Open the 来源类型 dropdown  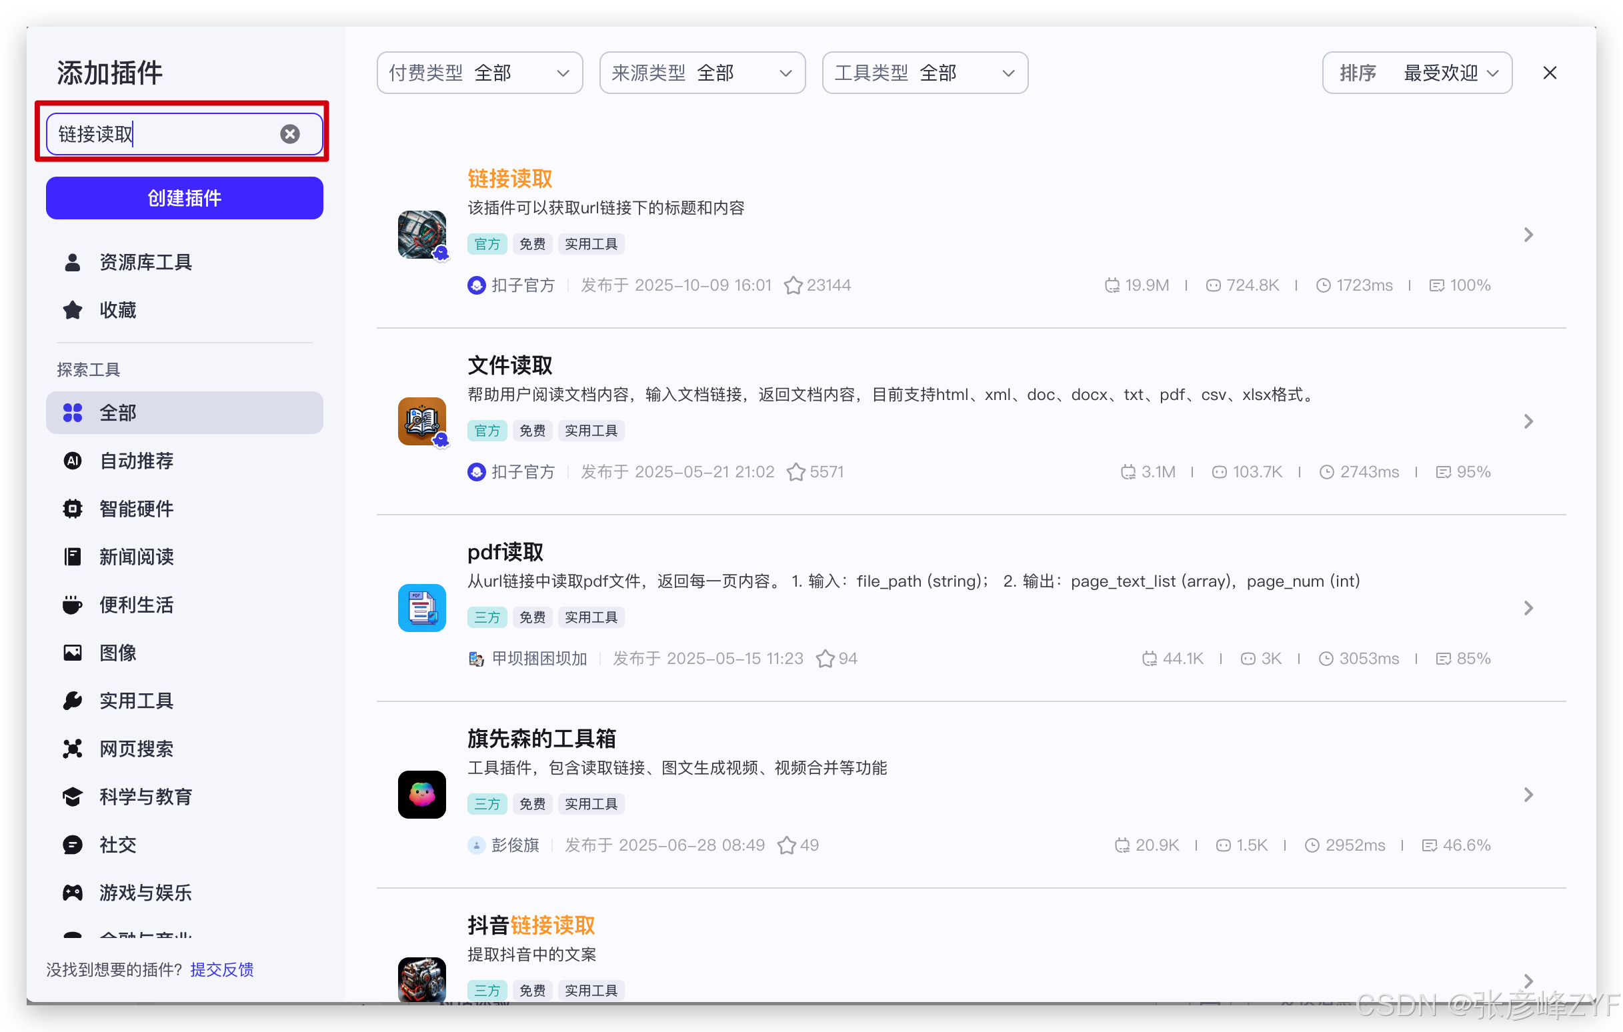[x=701, y=73]
